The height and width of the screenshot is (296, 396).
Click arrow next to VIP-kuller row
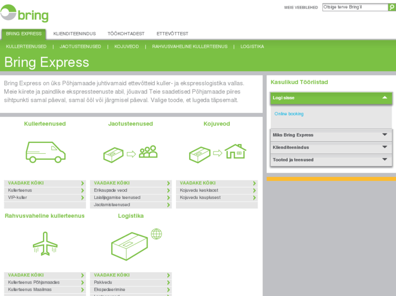click(82, 198)
